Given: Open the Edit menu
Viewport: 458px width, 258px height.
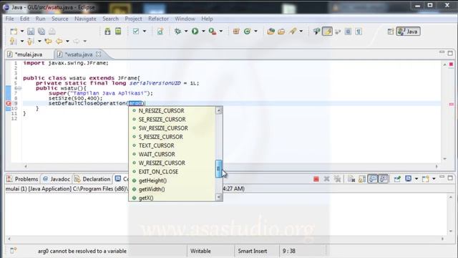Looking at the screenshot, I should 24,19.
